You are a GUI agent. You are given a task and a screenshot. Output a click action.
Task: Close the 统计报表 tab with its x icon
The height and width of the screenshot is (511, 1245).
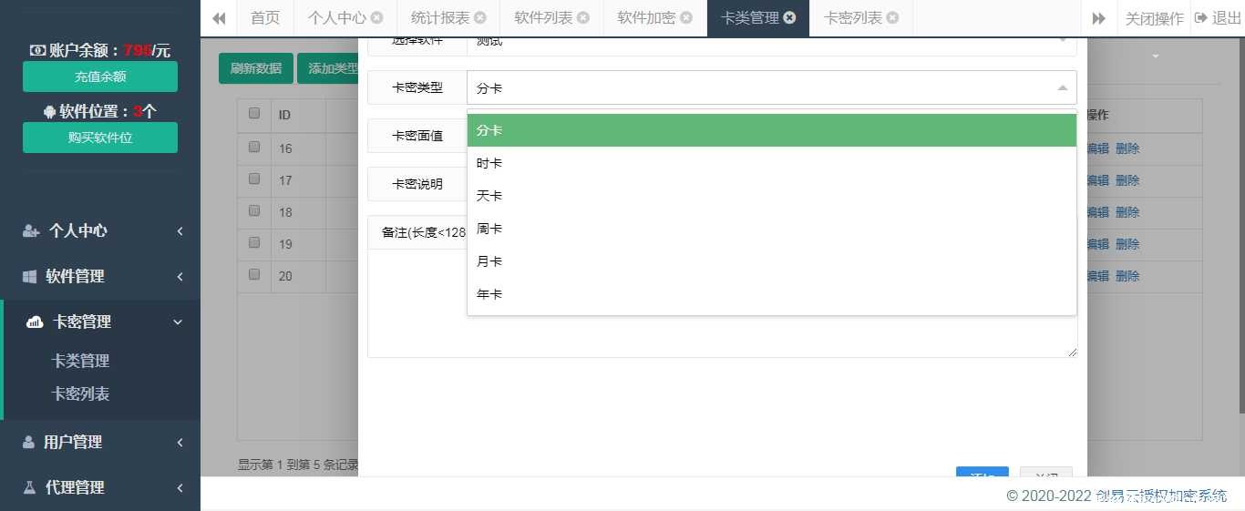tap(480, 17)
